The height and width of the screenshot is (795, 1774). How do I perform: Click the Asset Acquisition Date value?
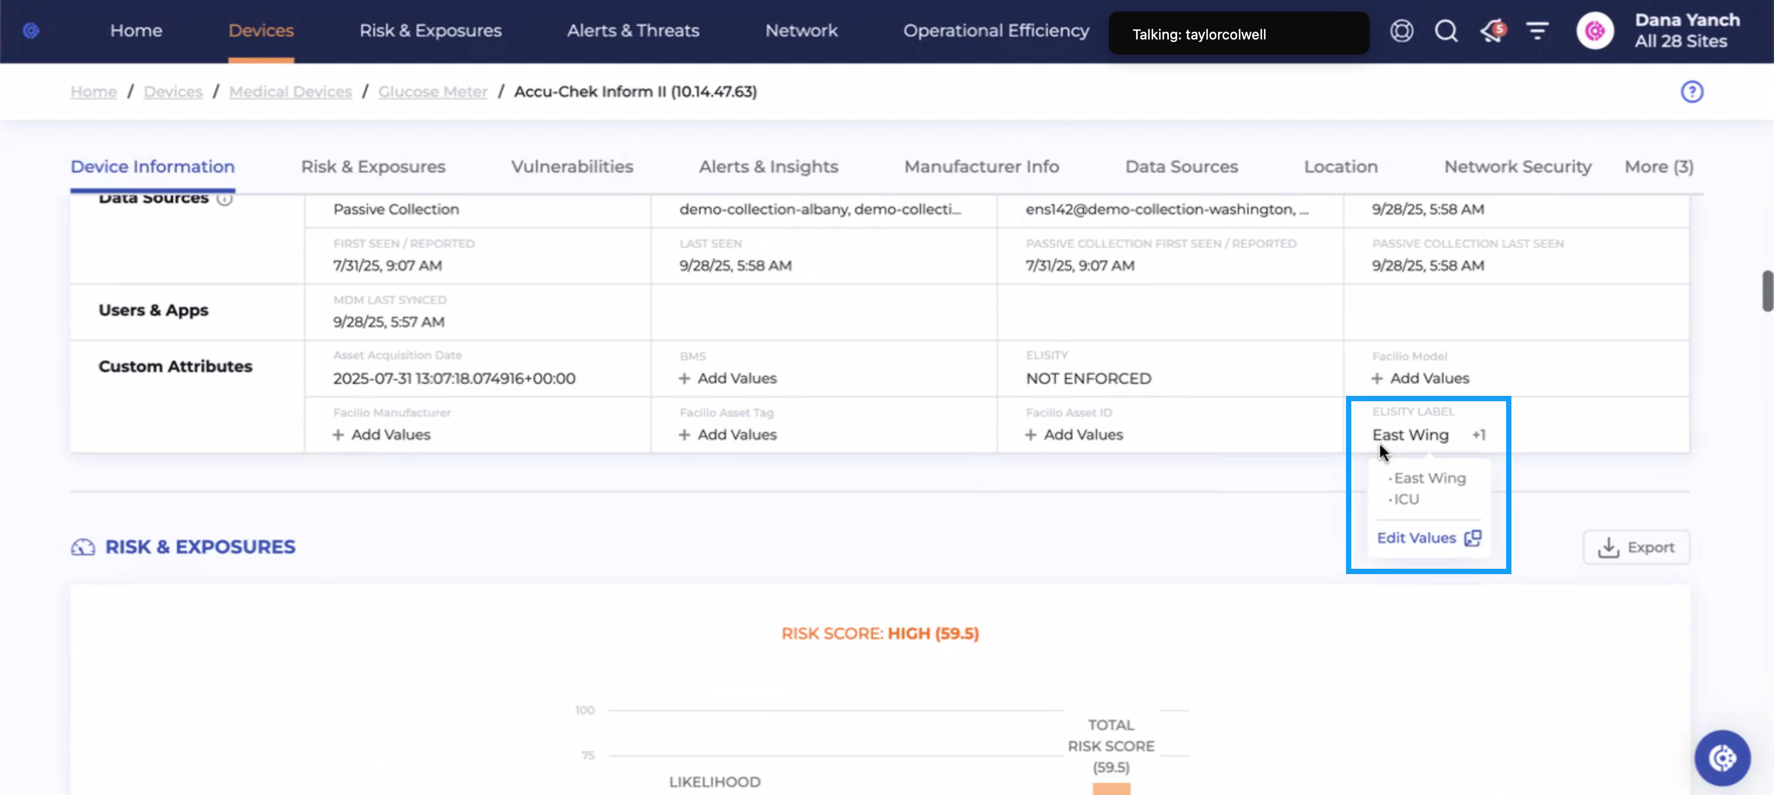click(x=454, y=379)
